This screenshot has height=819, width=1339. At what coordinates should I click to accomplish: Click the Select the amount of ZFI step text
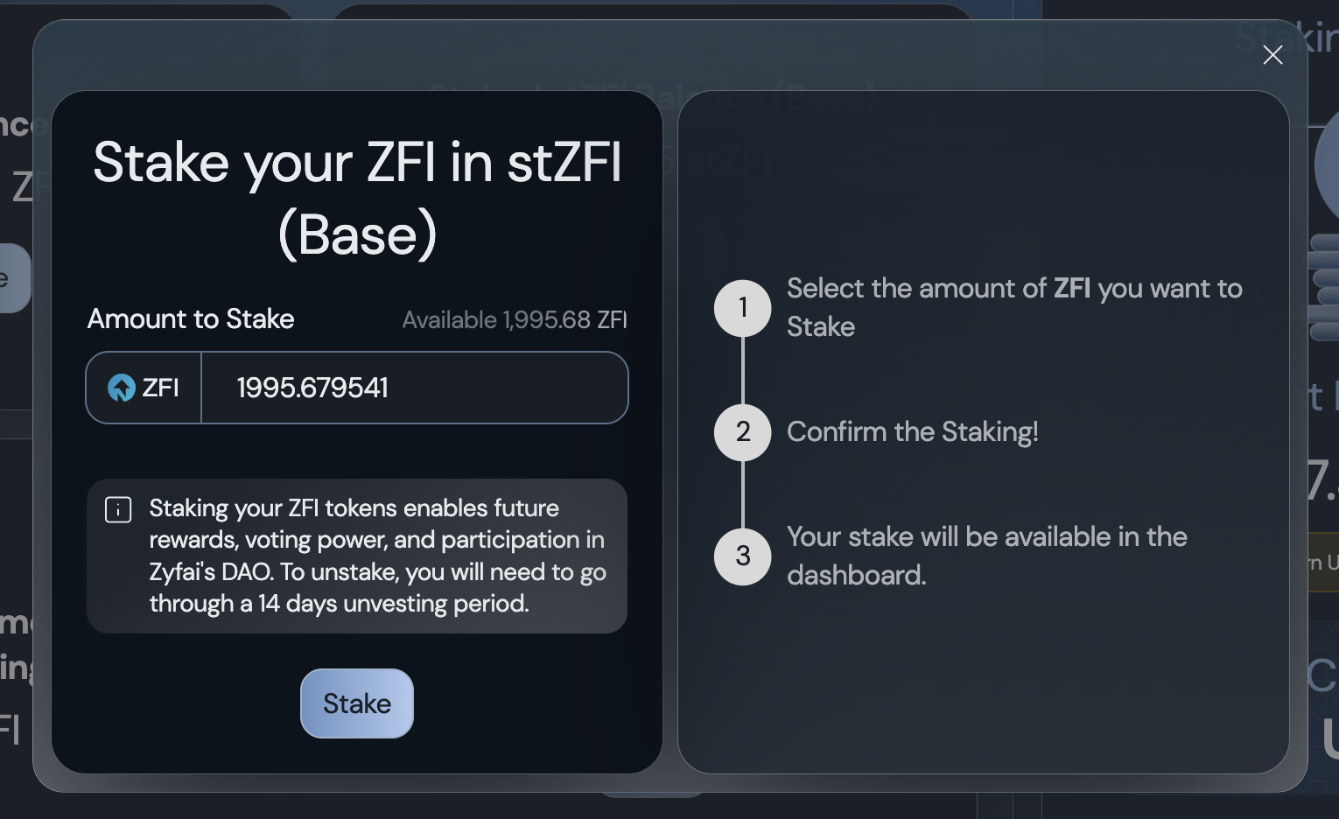[1013, 307]
